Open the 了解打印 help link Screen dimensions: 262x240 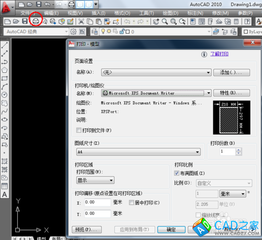pos(220,54)
